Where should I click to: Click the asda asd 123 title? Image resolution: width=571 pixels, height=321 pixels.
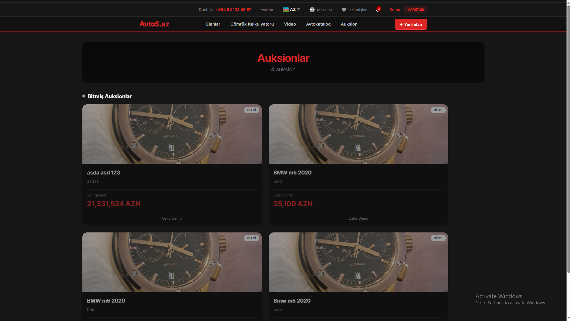point(103,173)
